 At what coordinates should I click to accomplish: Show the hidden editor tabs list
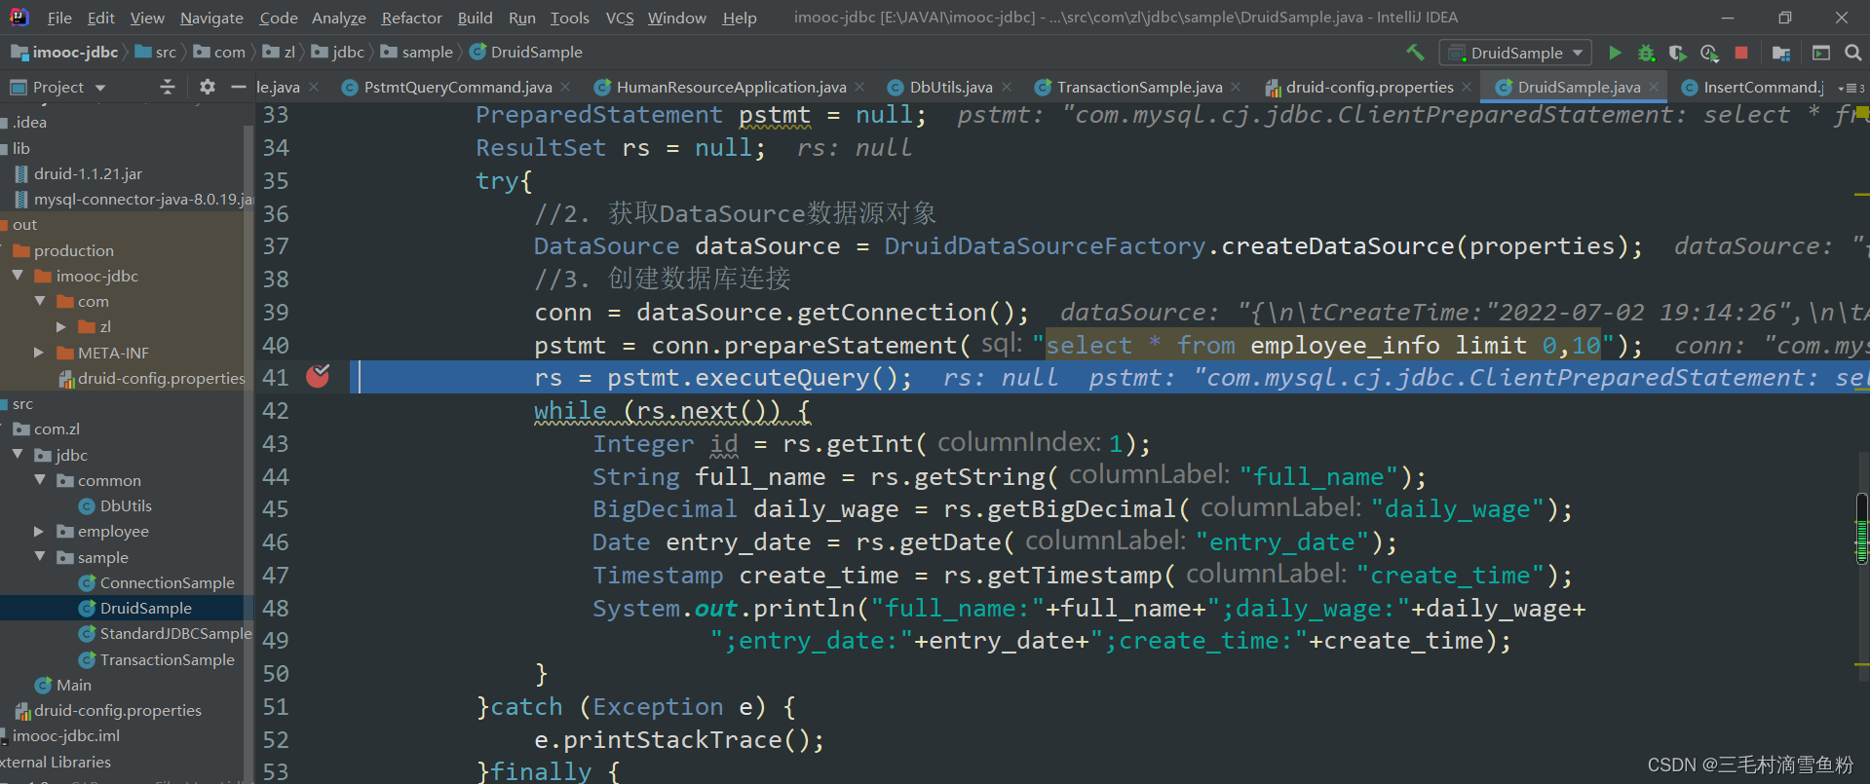pyautogui.click(x=1851, y=88)
